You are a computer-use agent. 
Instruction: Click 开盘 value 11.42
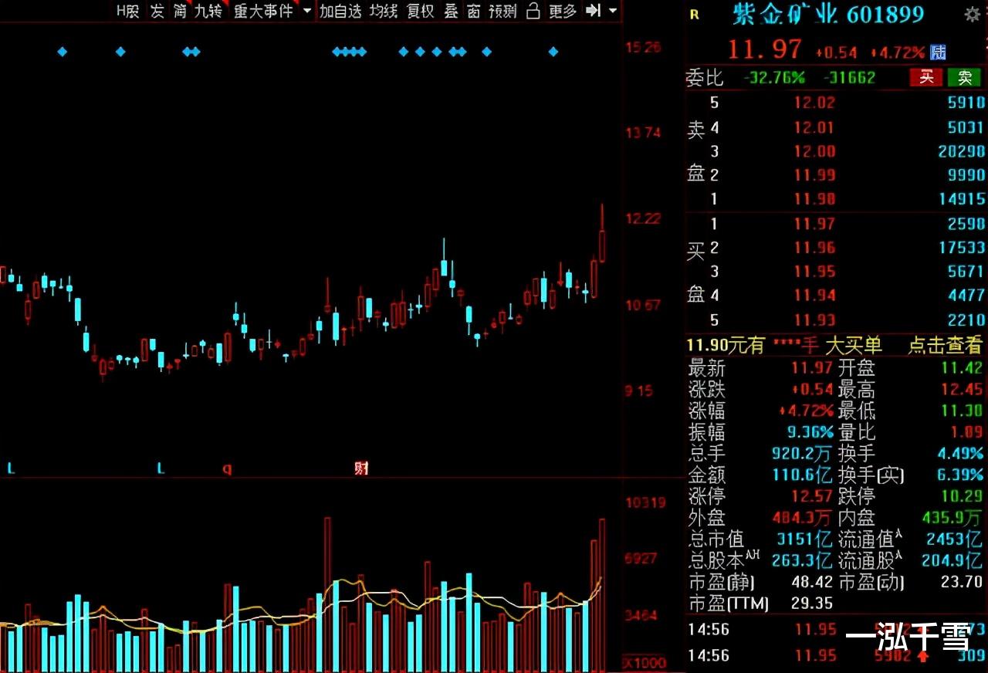[962, 368]
